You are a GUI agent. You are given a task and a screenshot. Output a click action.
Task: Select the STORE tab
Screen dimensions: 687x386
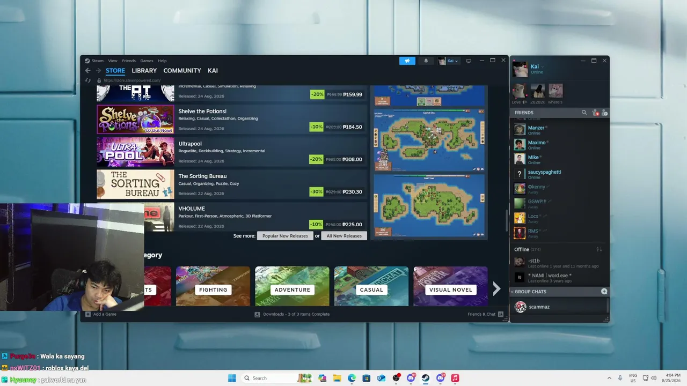[x=115, y=71]
